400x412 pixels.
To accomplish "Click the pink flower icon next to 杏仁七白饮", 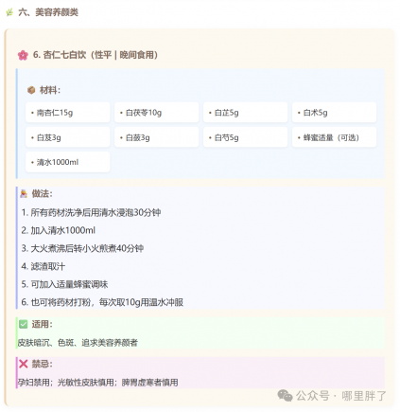I will coord(23,55).
